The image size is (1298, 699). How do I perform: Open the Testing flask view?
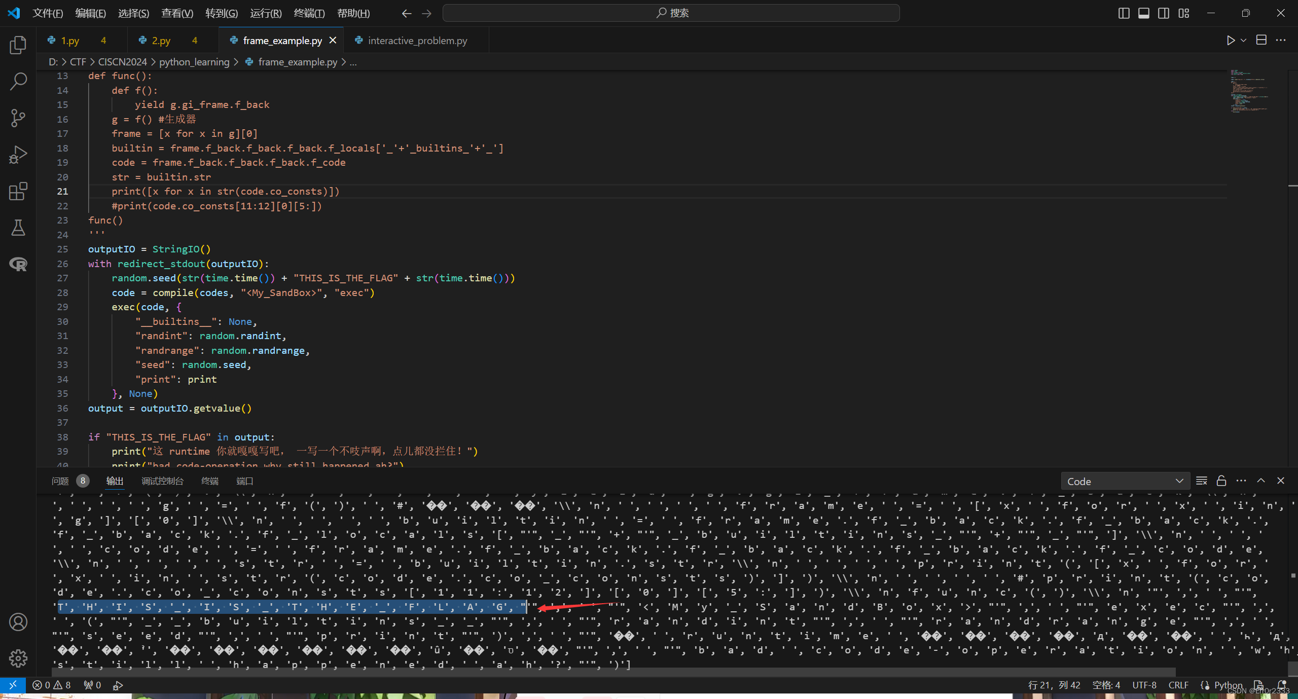point(18,228)
